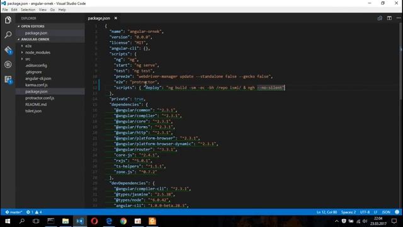403x227 pixels.
Task: Click the Open Changes icon in editor toolbar
Action: pyautogui.click(x=380, y=18)
